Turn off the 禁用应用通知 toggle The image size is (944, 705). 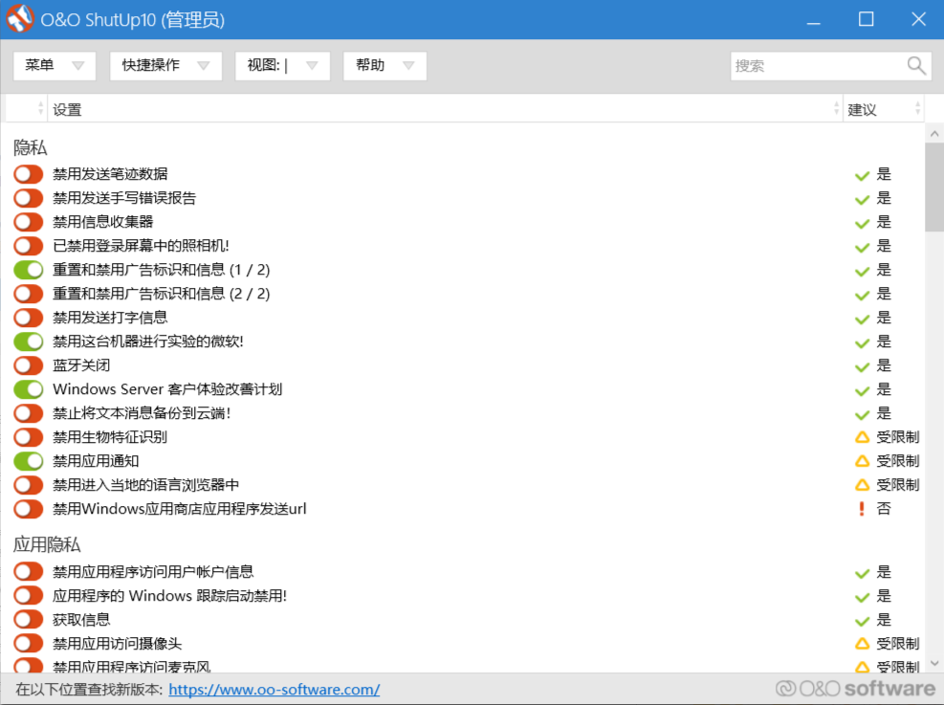point(29,461)
